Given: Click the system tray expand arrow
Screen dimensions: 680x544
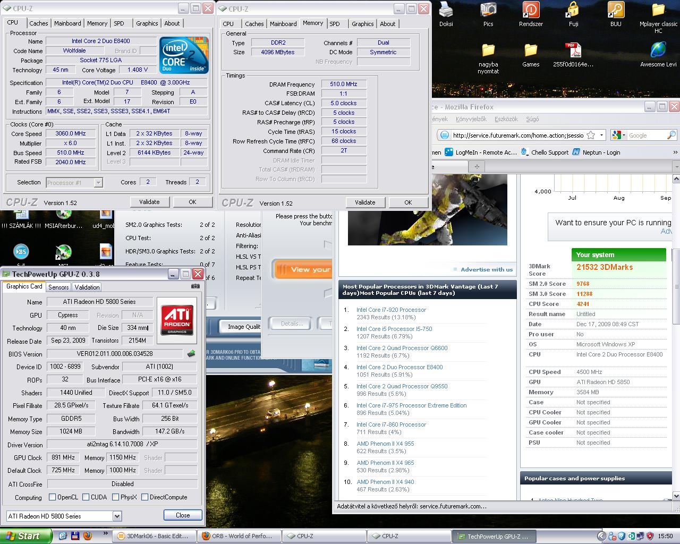Looking at the screenshot, I should [x=601, y=536].
